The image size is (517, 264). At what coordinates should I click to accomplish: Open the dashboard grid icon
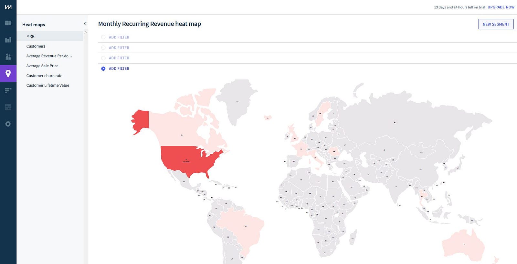pos(8,23)
